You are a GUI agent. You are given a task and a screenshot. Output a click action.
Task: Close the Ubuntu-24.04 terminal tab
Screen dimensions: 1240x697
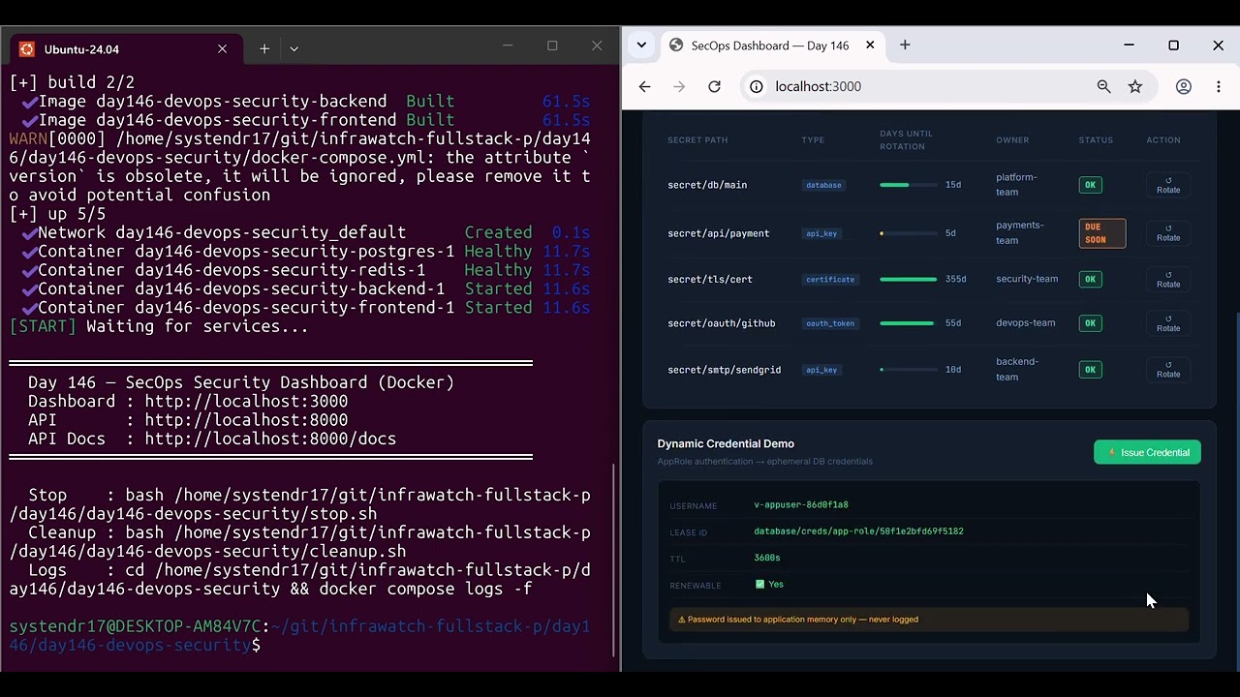[x=222, y=48]
